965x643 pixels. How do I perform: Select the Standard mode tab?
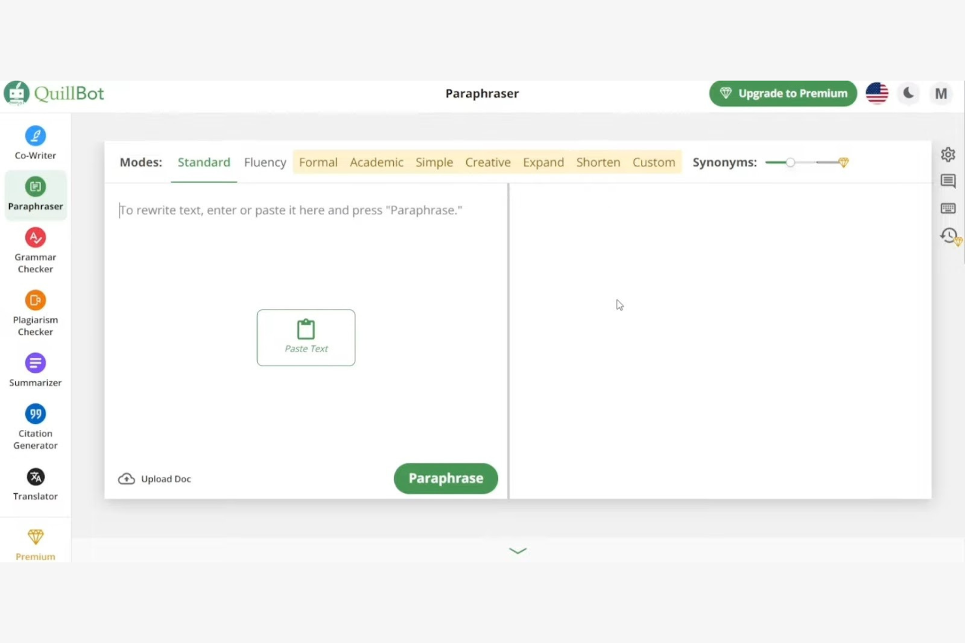204,162
